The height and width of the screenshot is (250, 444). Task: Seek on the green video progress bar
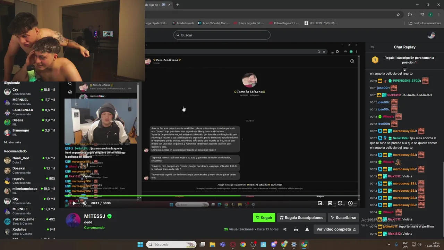click(x=212, y=196)
